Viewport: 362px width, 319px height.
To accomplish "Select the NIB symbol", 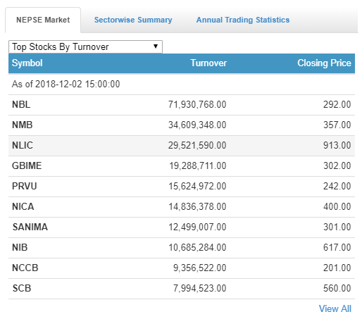I will [x=20, y=247].
